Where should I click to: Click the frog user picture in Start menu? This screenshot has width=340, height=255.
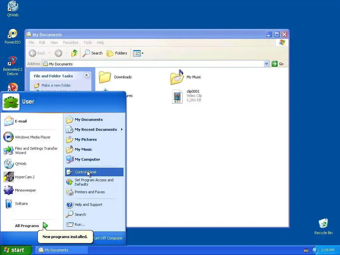tap(11, 102)
